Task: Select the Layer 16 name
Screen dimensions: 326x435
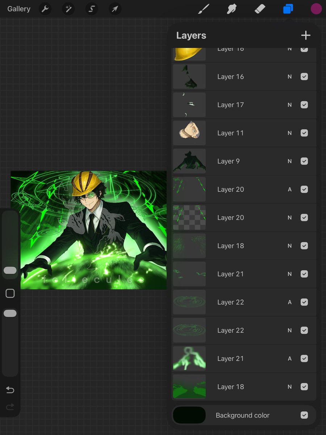Action: pos(230,76)
